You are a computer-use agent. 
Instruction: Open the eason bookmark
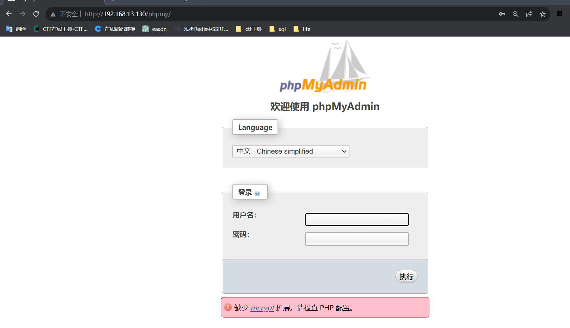pos(155,29)
